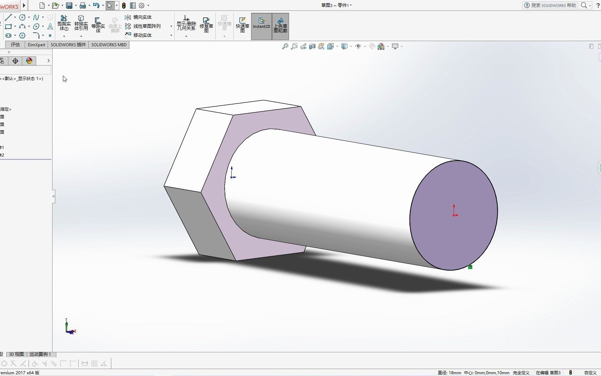
Task: Open the SOLIDWORKS MBD tab
Action: (109, 45)
